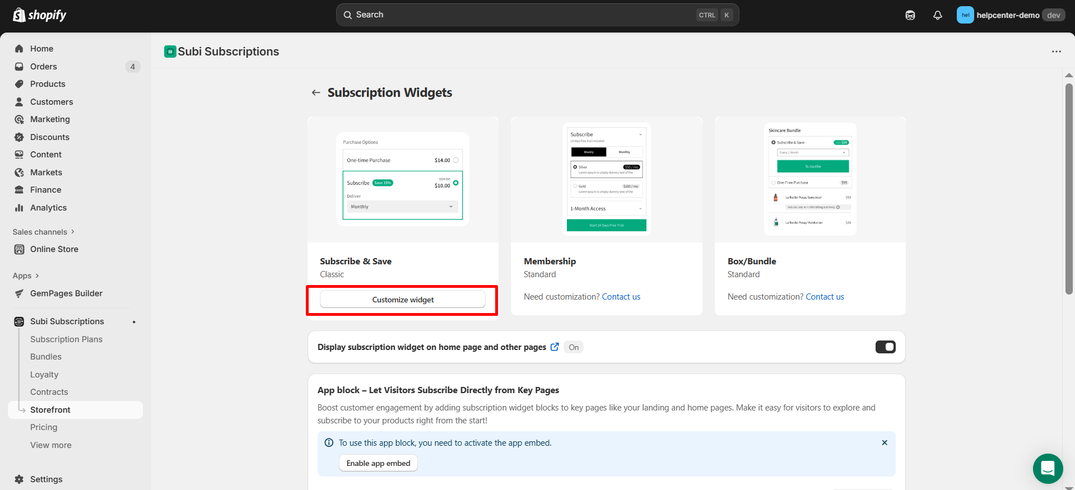Click the back arrow beside Subscription Widgets
Screen dimensions: 1075x490
(x=316, y=92)
